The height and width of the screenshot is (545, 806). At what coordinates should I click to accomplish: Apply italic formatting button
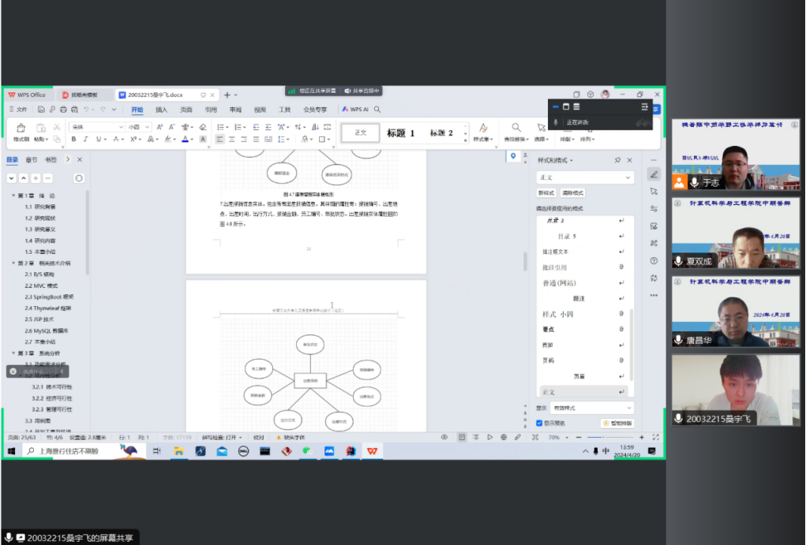tap(85, 139)
